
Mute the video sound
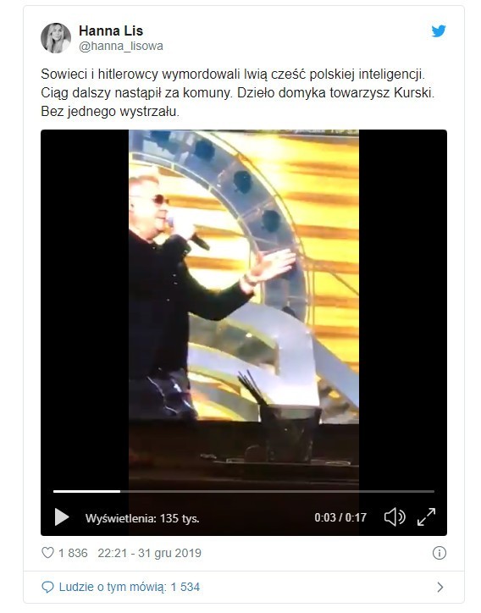point(394,516)
